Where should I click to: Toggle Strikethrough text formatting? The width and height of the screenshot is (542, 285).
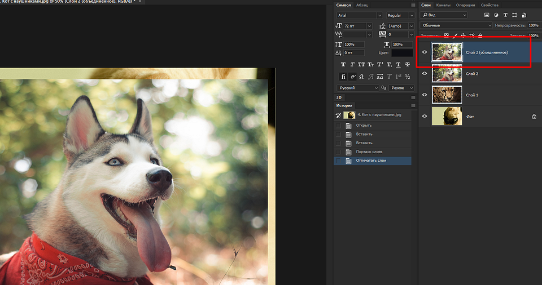coord(407,64)
